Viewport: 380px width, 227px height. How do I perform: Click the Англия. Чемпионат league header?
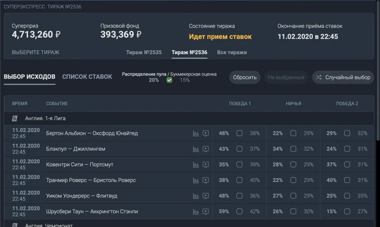189,223
